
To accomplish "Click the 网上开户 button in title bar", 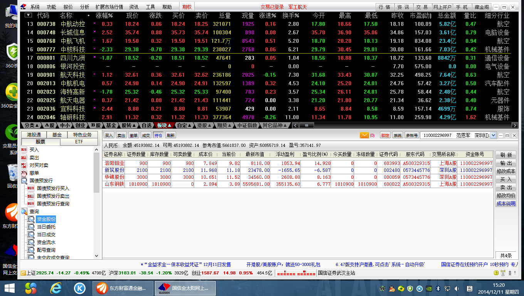I will coord(442,7).
